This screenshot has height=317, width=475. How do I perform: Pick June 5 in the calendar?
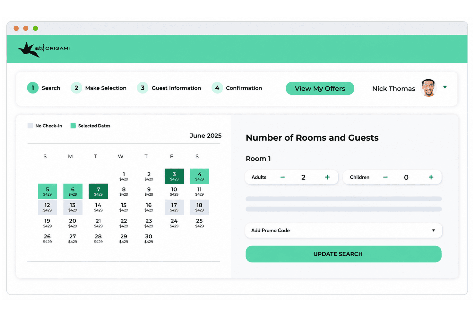(47, 191)
